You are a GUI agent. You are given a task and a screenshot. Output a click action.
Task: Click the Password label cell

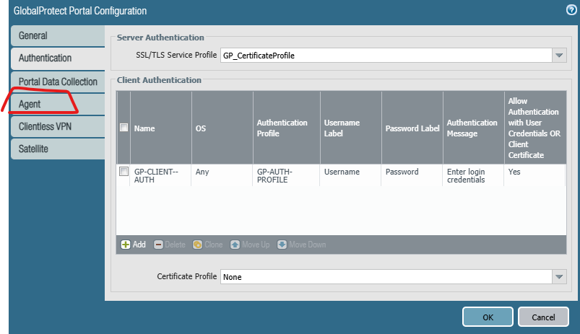pyautogui.click(x=411, y=175)
